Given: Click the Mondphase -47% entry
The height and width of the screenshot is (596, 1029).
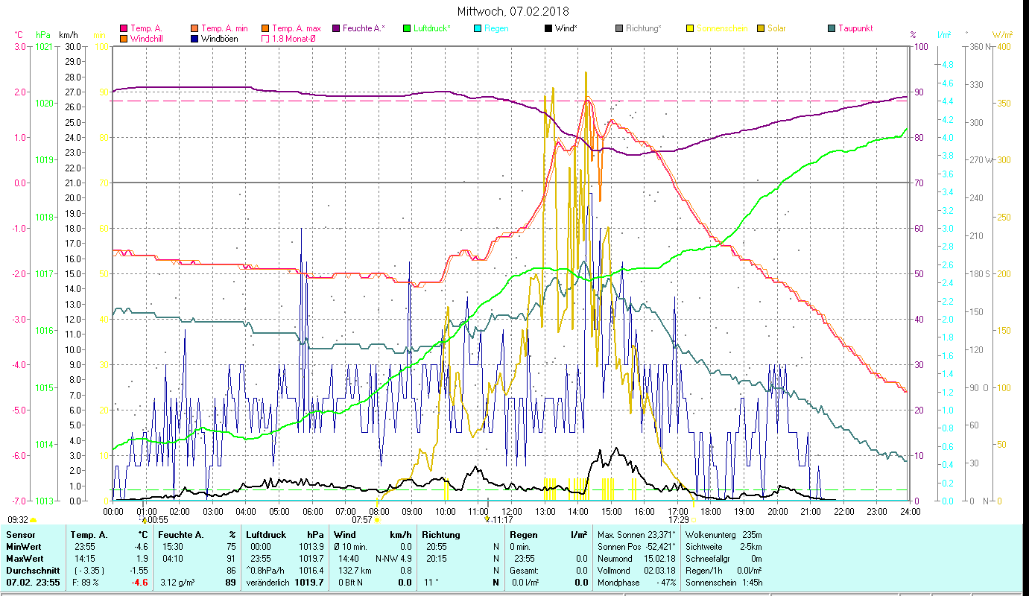Looking at the screenshot, I should [x=637, y=582].
